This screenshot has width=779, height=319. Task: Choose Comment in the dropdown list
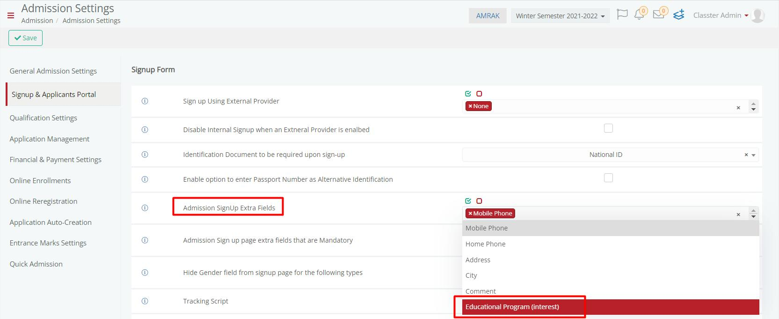click(x=611, y=291)
